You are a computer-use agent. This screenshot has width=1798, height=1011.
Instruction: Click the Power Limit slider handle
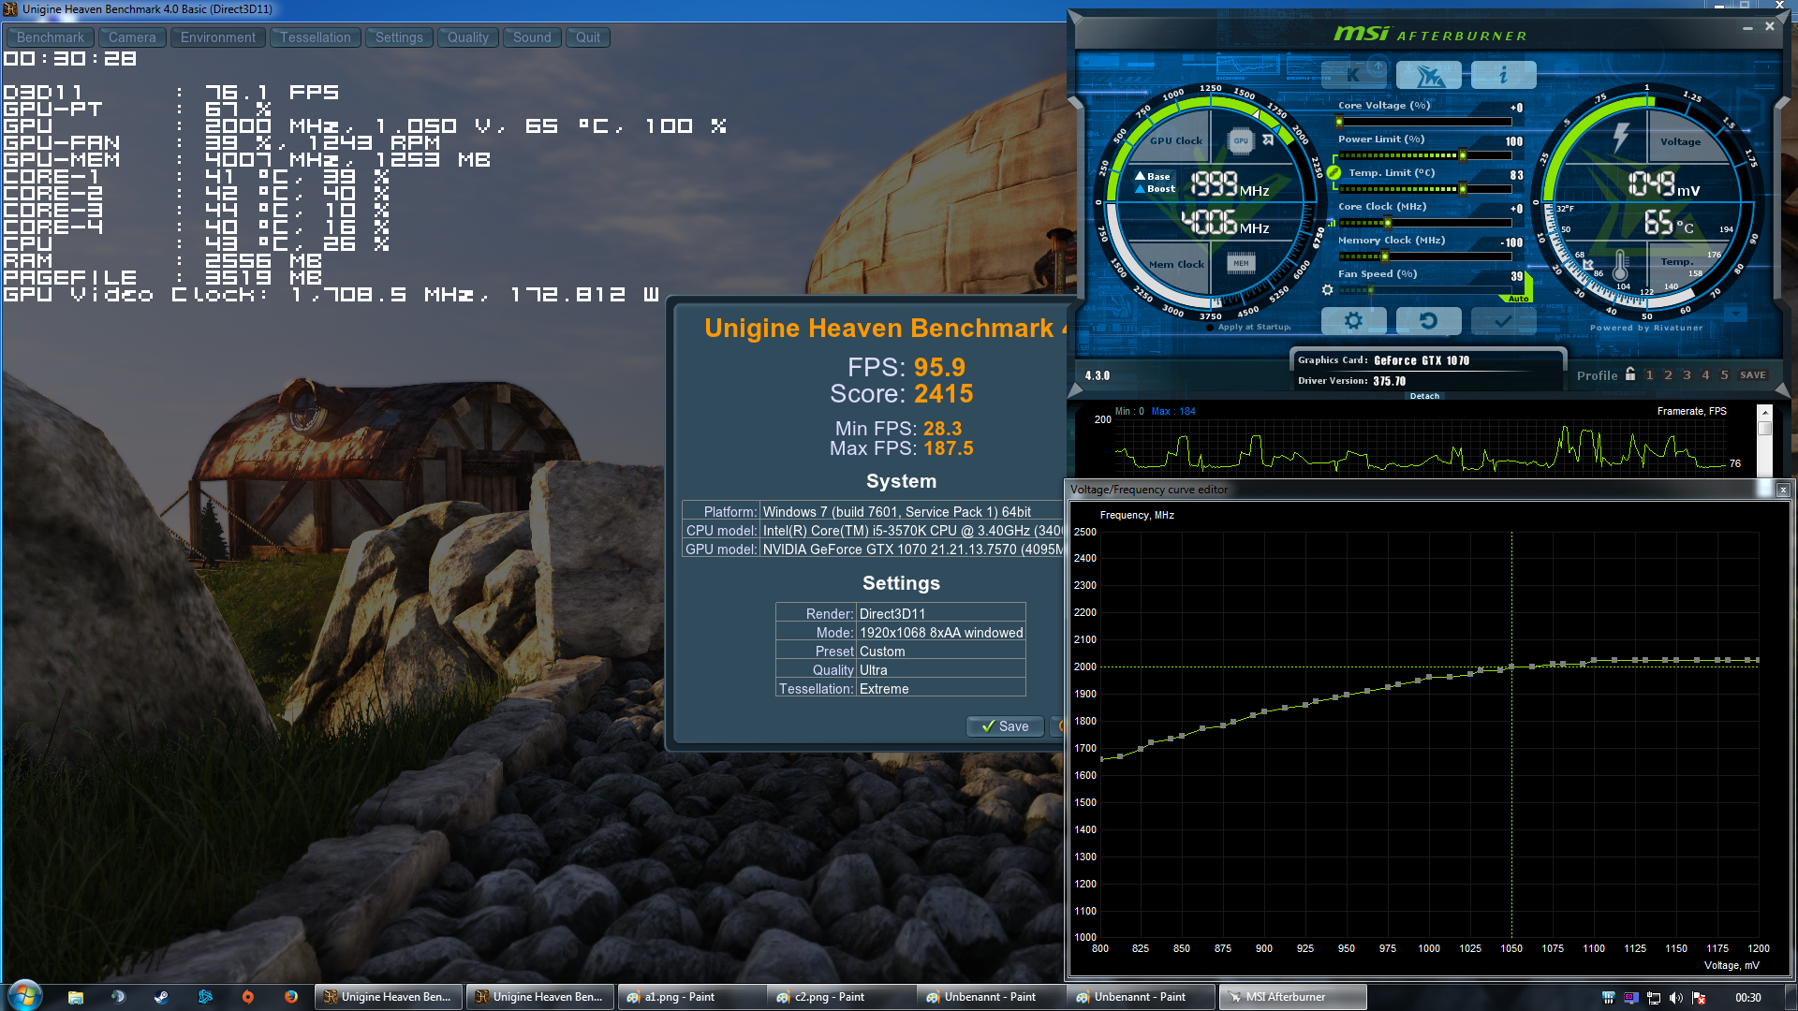coord(1463,155)
